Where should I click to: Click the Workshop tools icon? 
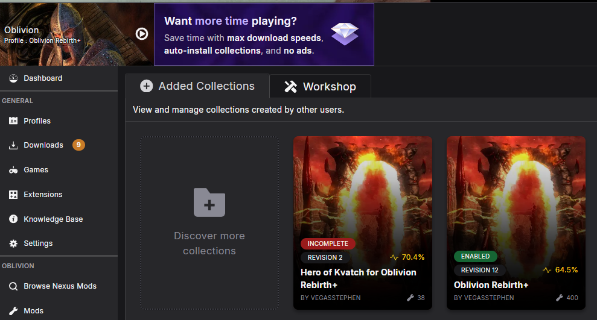click(x=290, y=87)
